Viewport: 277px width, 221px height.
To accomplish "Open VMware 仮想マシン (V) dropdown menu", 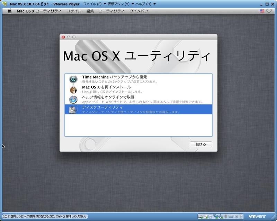I will 120,4.
